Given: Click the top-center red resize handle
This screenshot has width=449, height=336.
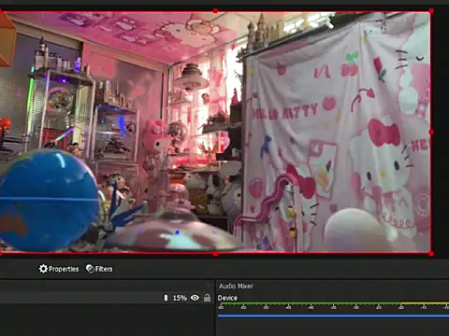Looking at the screenshot, I should click(215, 11).
